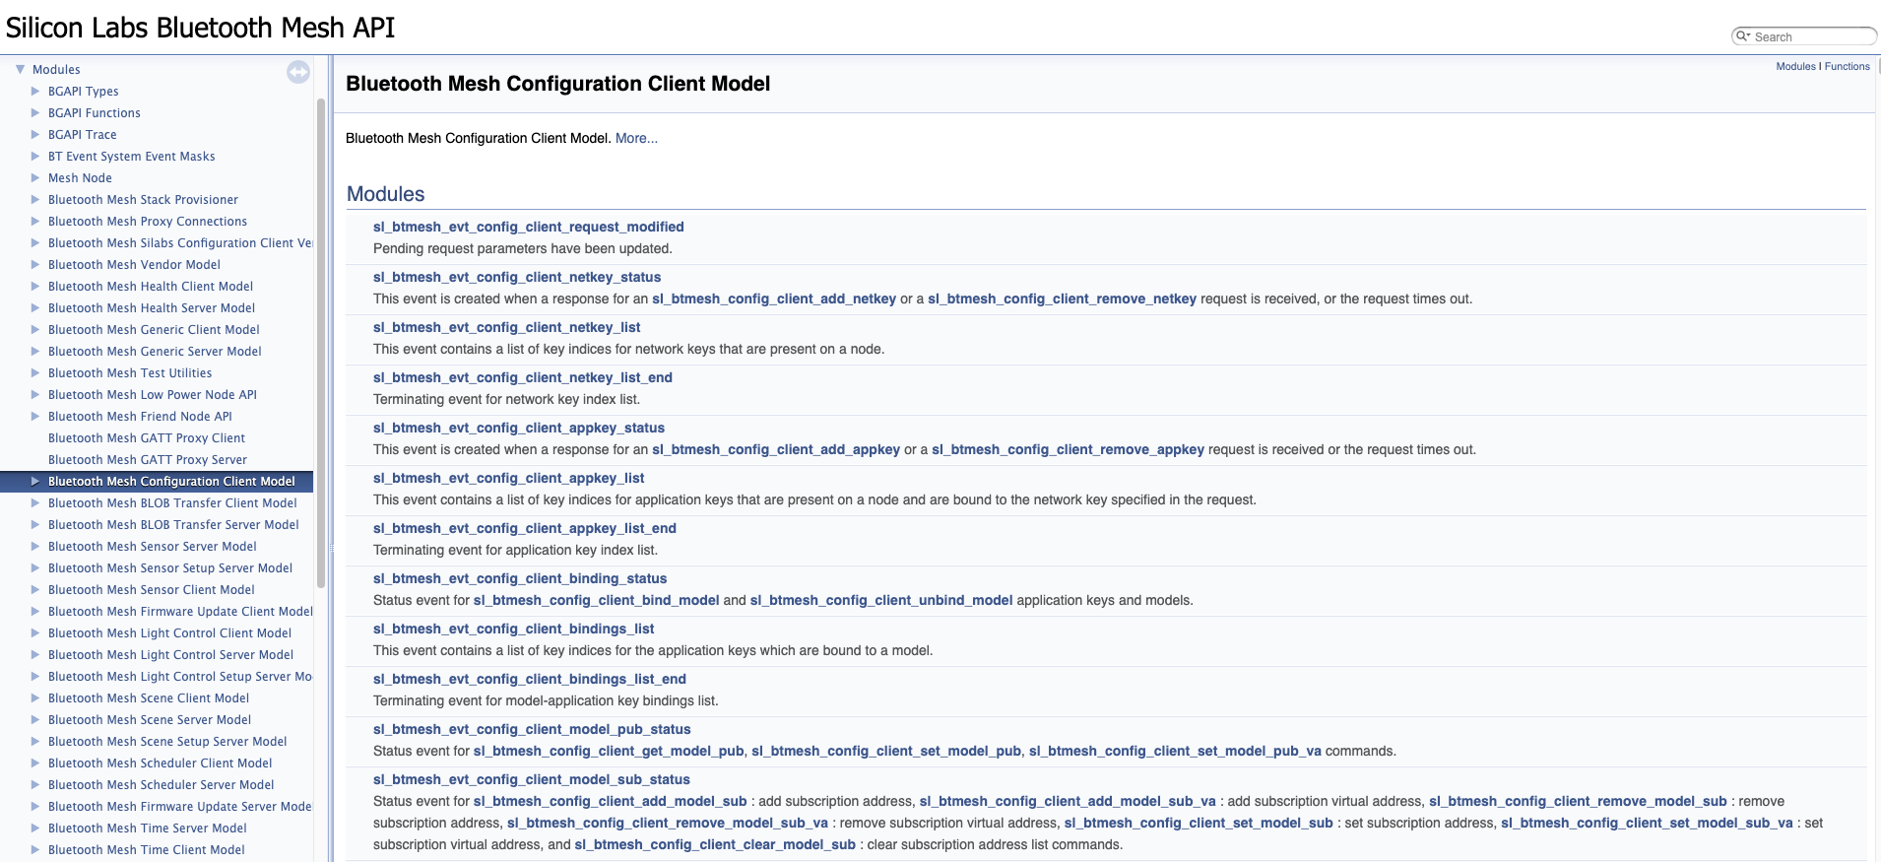
Task: Open sl_btmesh_config_client_add_netkey link
Action: [x=774, y=298]
